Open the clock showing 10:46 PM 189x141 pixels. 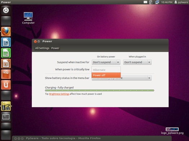click(167, 2)
